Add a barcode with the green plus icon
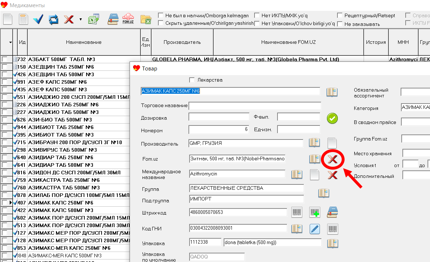 [314, 212]
